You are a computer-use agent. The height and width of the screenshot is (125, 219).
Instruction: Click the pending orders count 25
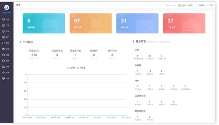coord(150,56)
